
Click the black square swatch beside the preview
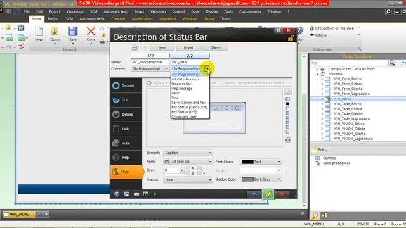point(287,104)
